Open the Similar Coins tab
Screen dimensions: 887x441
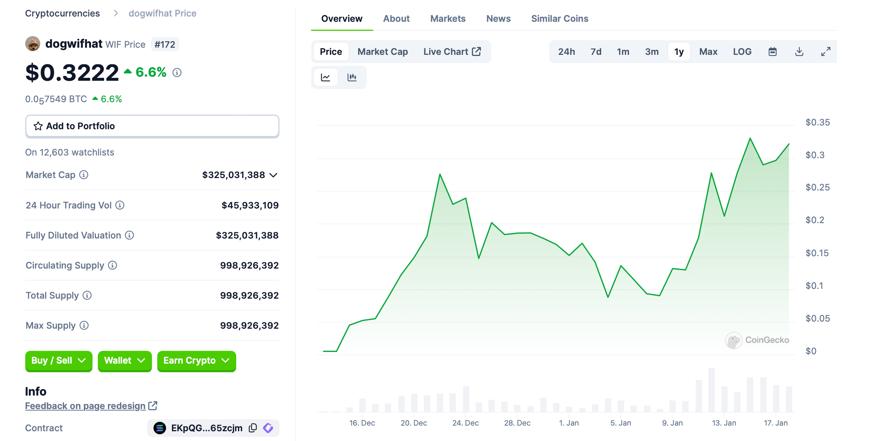click(x=559, y=19)
